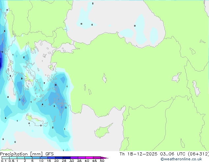
Task: Click the "15" legend label
Action: pos(49,161)
